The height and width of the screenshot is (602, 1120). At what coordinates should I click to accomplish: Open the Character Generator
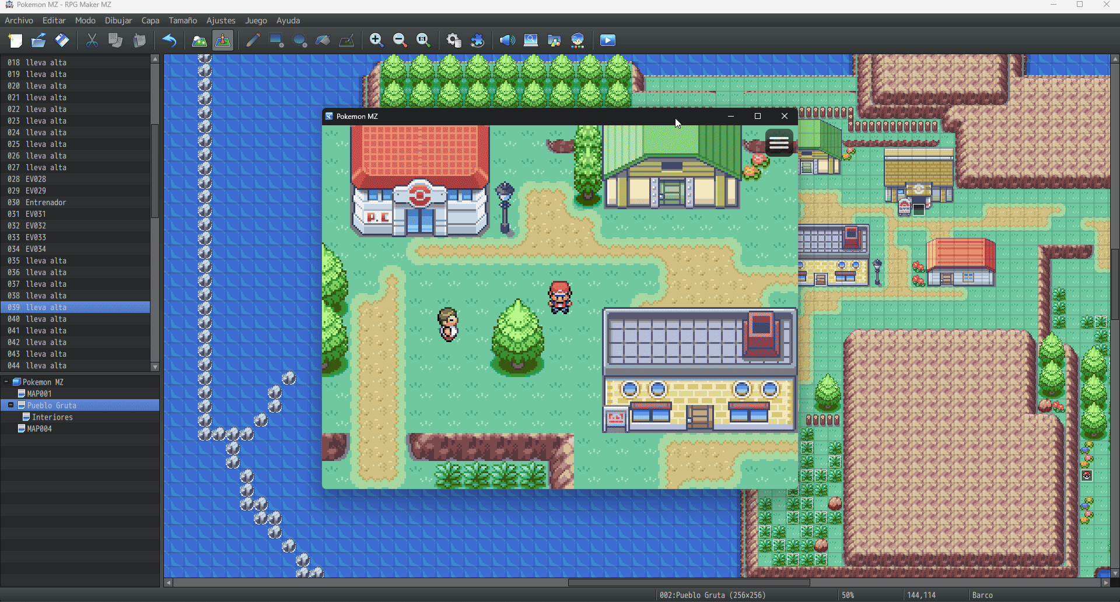click(577, 40)
